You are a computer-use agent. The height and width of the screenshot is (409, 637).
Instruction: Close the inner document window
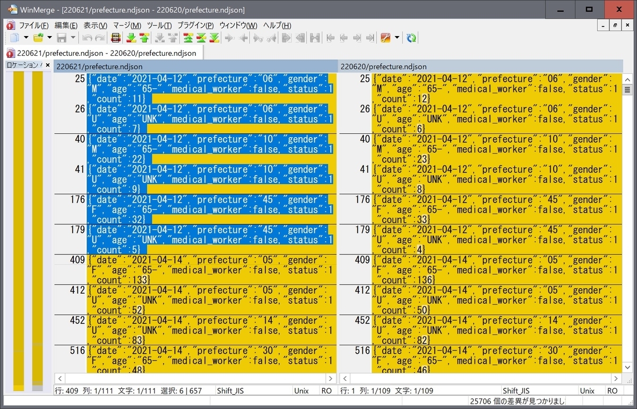pyautogui.click(x=627, y=25)
